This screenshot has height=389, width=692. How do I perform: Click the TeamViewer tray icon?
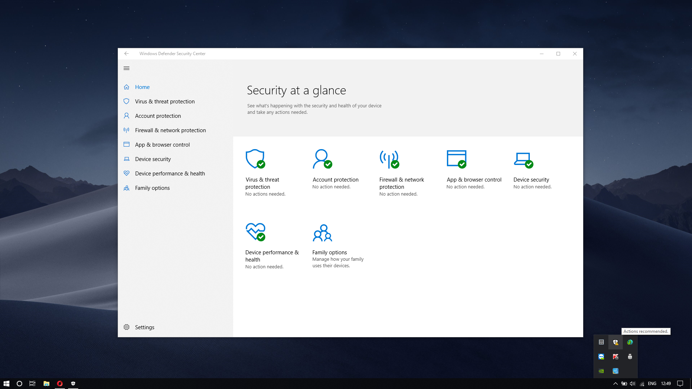coord(601,357)
